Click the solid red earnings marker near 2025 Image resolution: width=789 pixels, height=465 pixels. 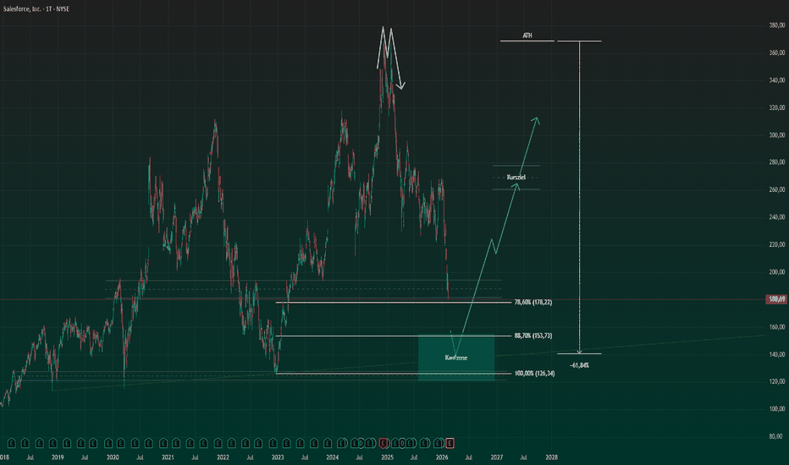coord(383,443)
